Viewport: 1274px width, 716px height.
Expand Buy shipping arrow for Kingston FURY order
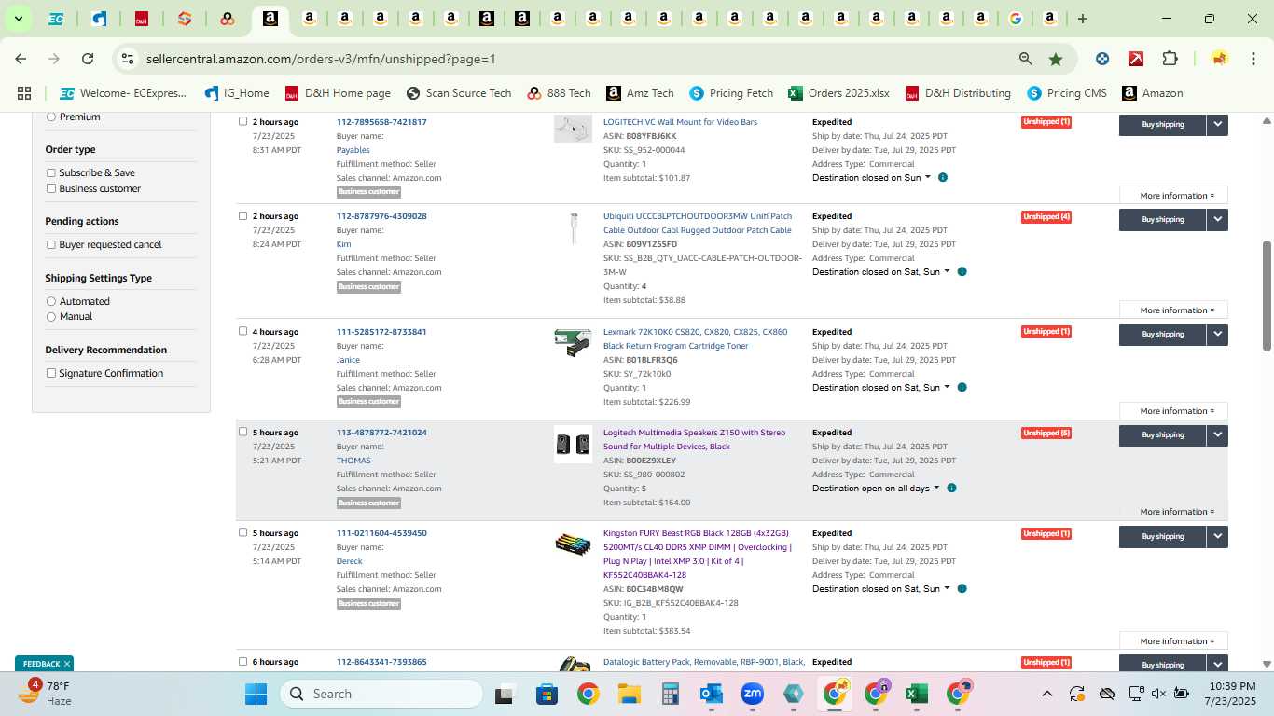(x=1217, y=536)
